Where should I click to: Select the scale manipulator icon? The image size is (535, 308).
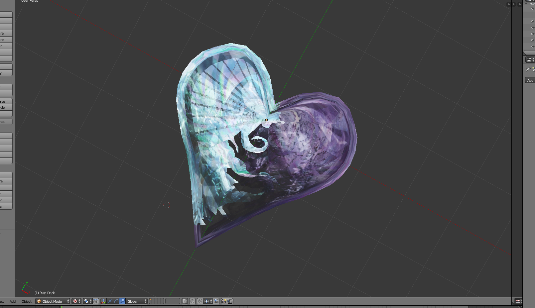(122, 301)
